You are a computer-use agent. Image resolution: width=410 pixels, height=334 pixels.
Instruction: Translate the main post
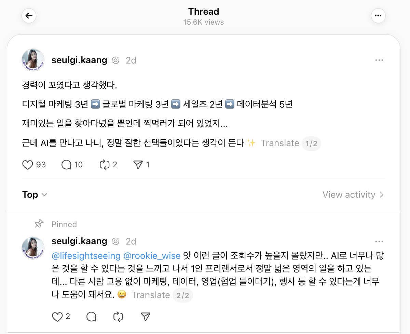coord(280,143)
